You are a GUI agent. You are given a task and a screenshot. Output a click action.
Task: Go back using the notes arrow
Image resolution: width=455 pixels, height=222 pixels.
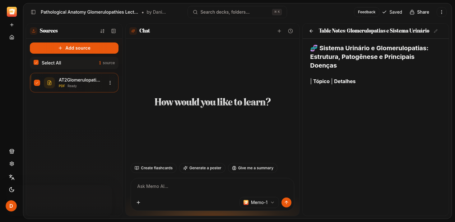point(311,31)
